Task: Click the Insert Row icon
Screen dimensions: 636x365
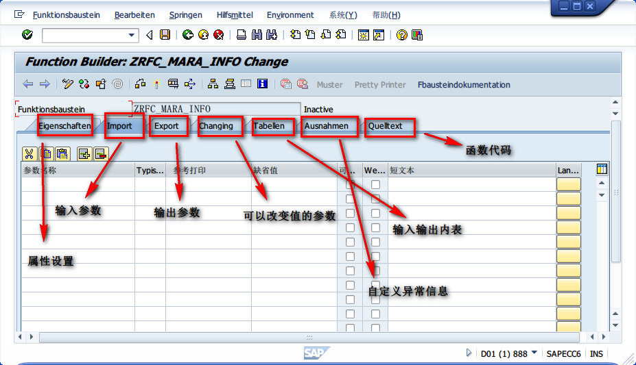Action: tap(84, 154)
